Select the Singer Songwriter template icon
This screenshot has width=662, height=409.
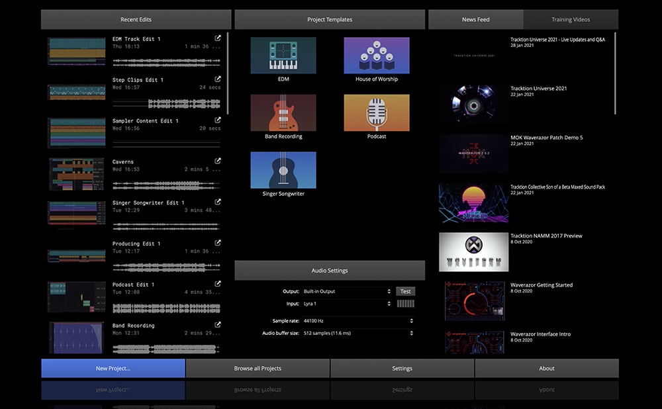click(x=283, y=170)
